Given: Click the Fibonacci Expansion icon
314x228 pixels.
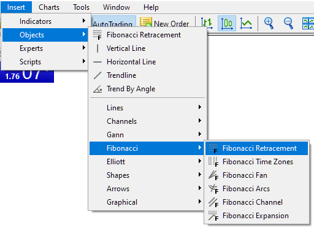Looking at the screenshot, I should coord(213,216).
